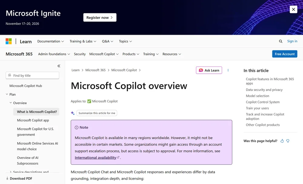303x184 pixels.
Task: Open the Training dropdown in Microsoft 365 bar
Action: [x=151, y=54]
